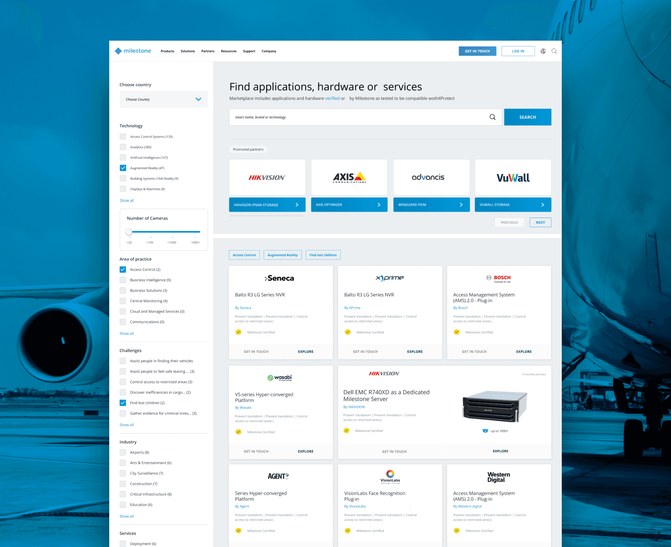This screenshot has width=671, height=547.
Task: Open the language globe icon
Action: pos(543,51)
